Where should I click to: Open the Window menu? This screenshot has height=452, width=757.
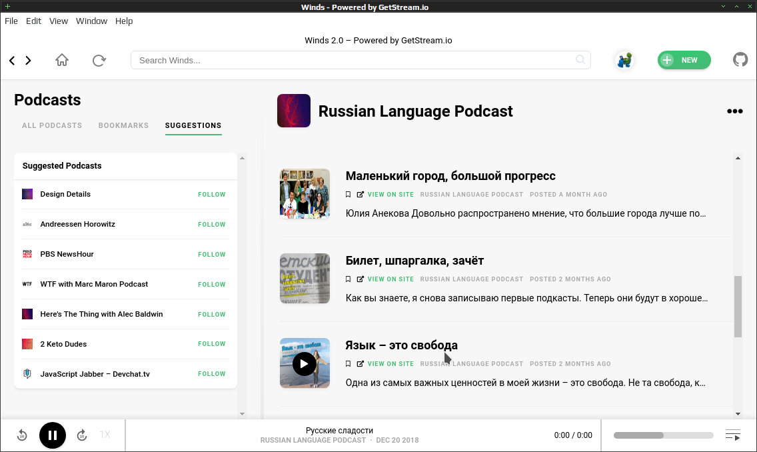click(x=91, y=21)
